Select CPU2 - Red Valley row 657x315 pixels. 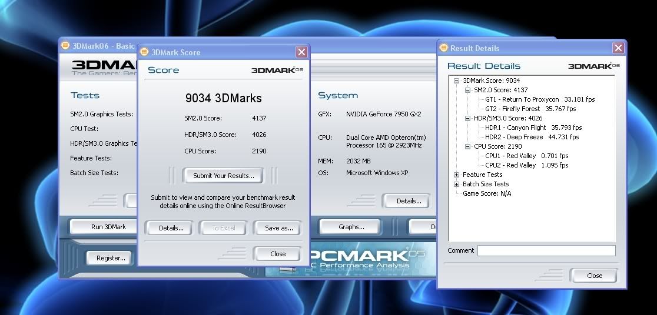click(x=527, y=165)
